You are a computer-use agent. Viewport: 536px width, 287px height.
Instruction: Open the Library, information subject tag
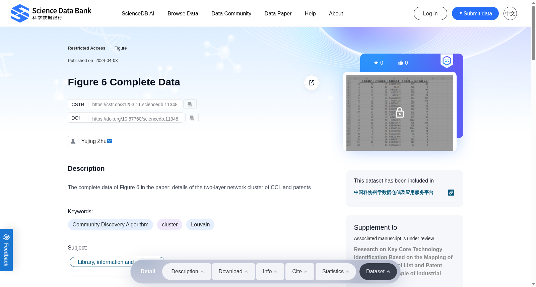[117, 262]
